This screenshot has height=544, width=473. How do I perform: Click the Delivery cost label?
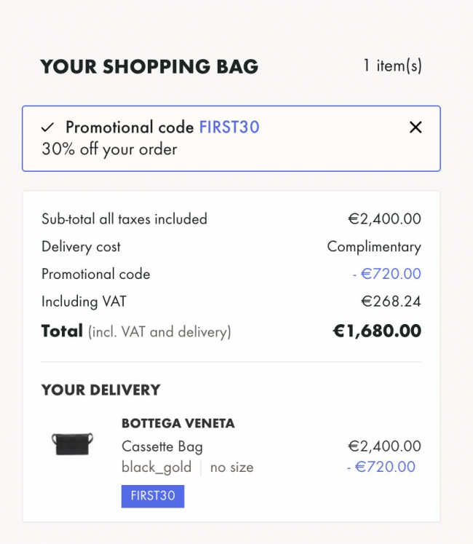[x=81, y=247]
